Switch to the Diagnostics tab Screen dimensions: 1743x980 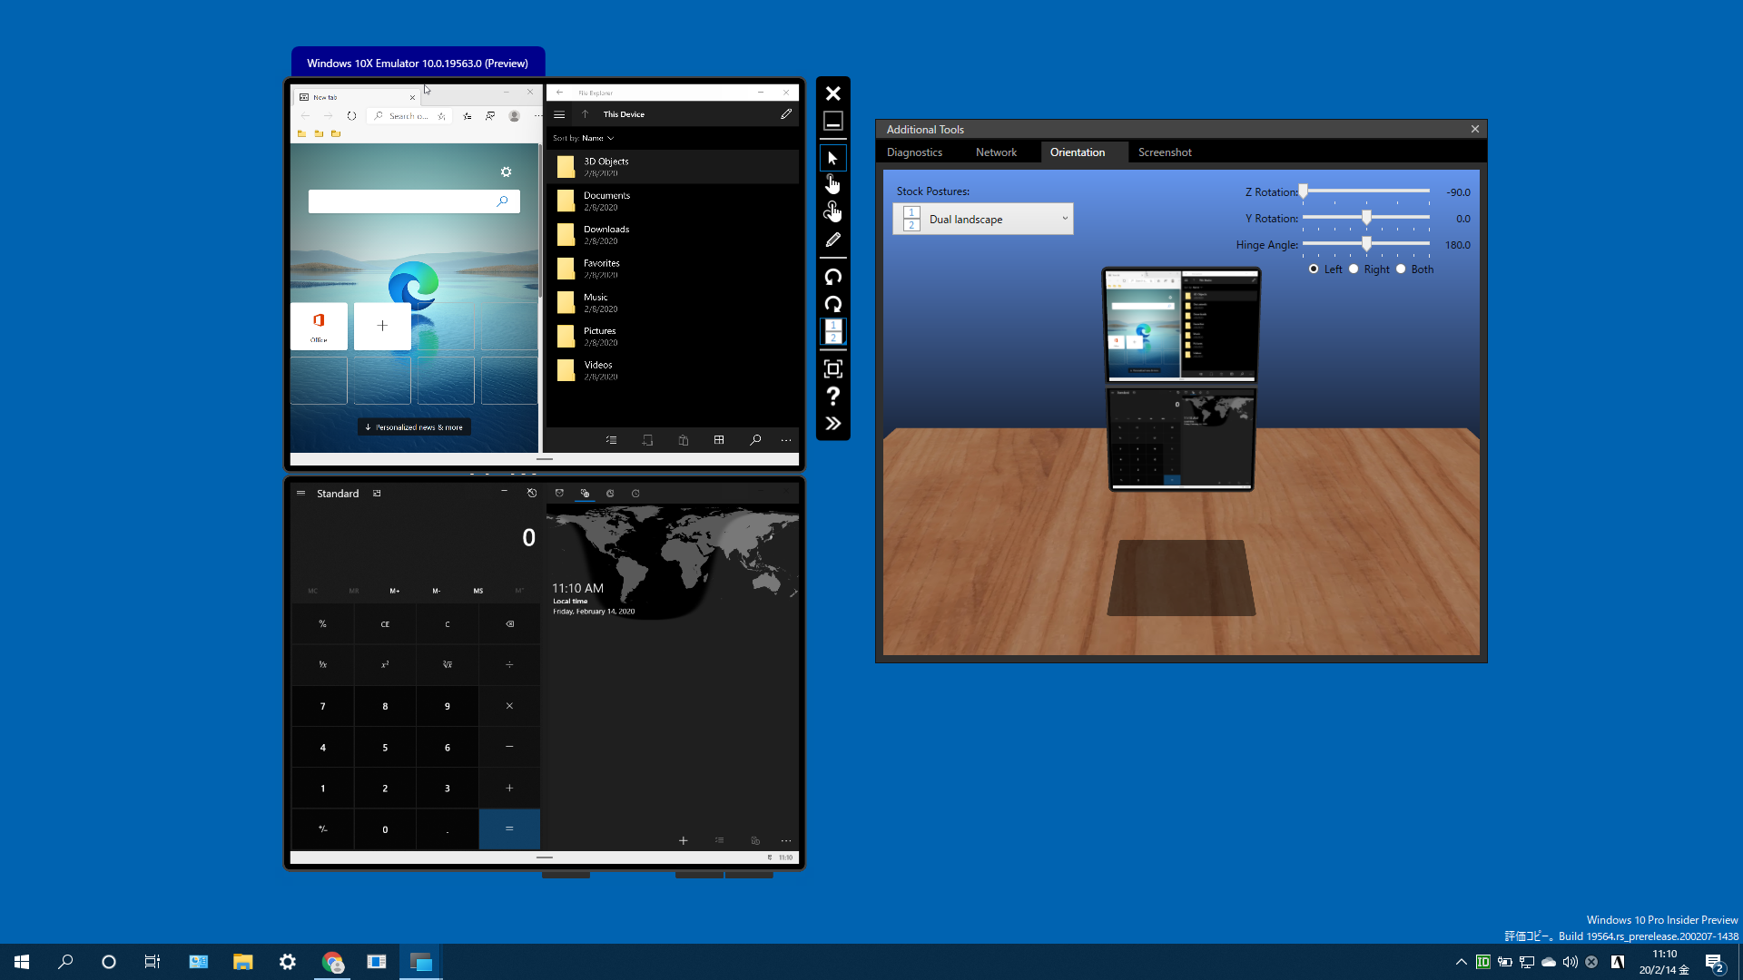tap(914, 152)
